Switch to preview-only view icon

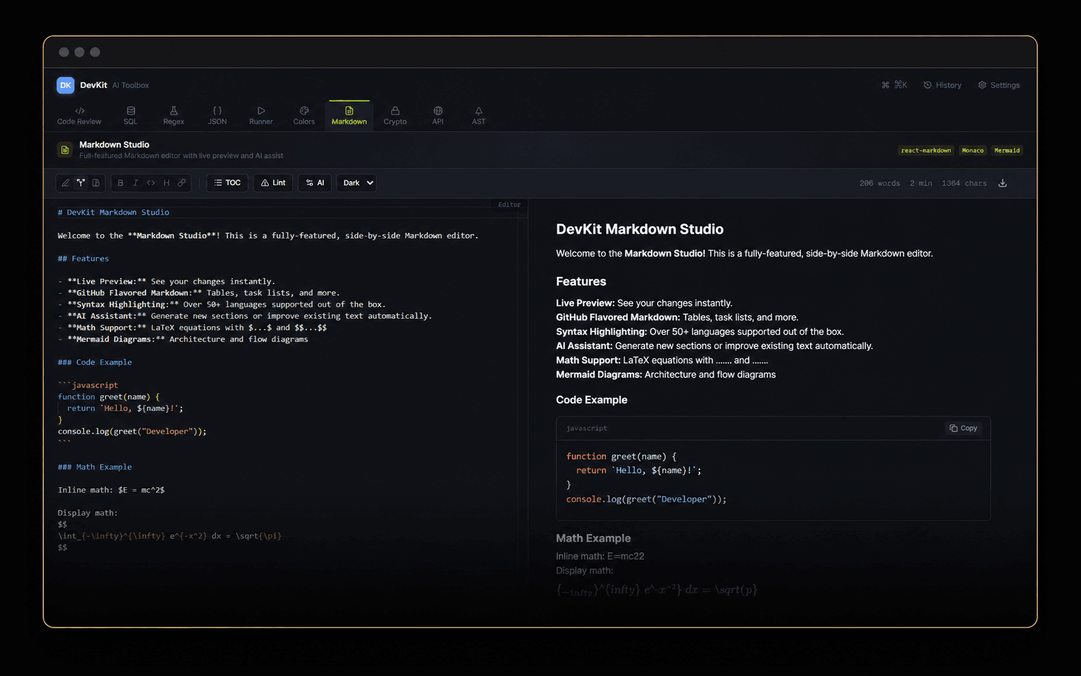coord(96,183)
